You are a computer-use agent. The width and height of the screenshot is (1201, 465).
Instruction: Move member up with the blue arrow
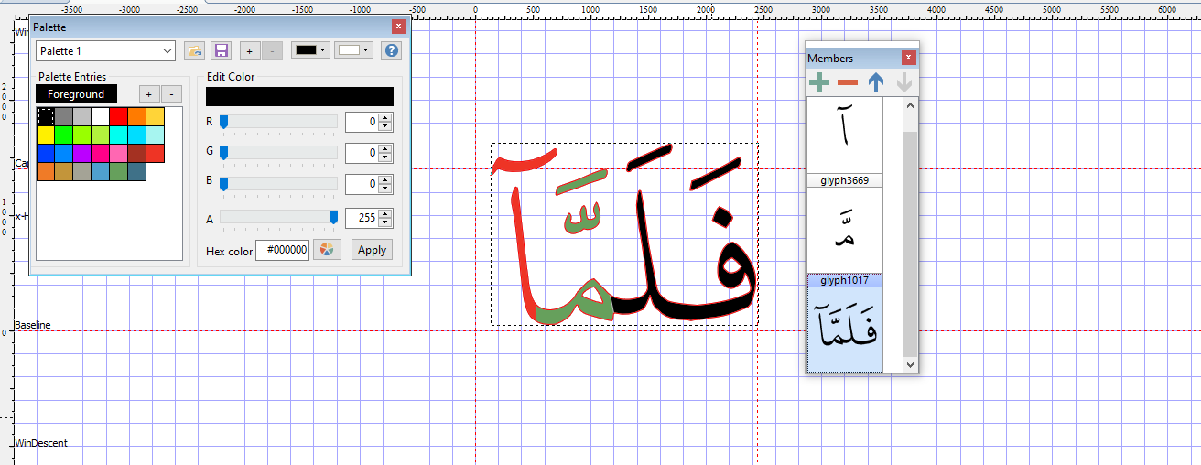(876, 83)
